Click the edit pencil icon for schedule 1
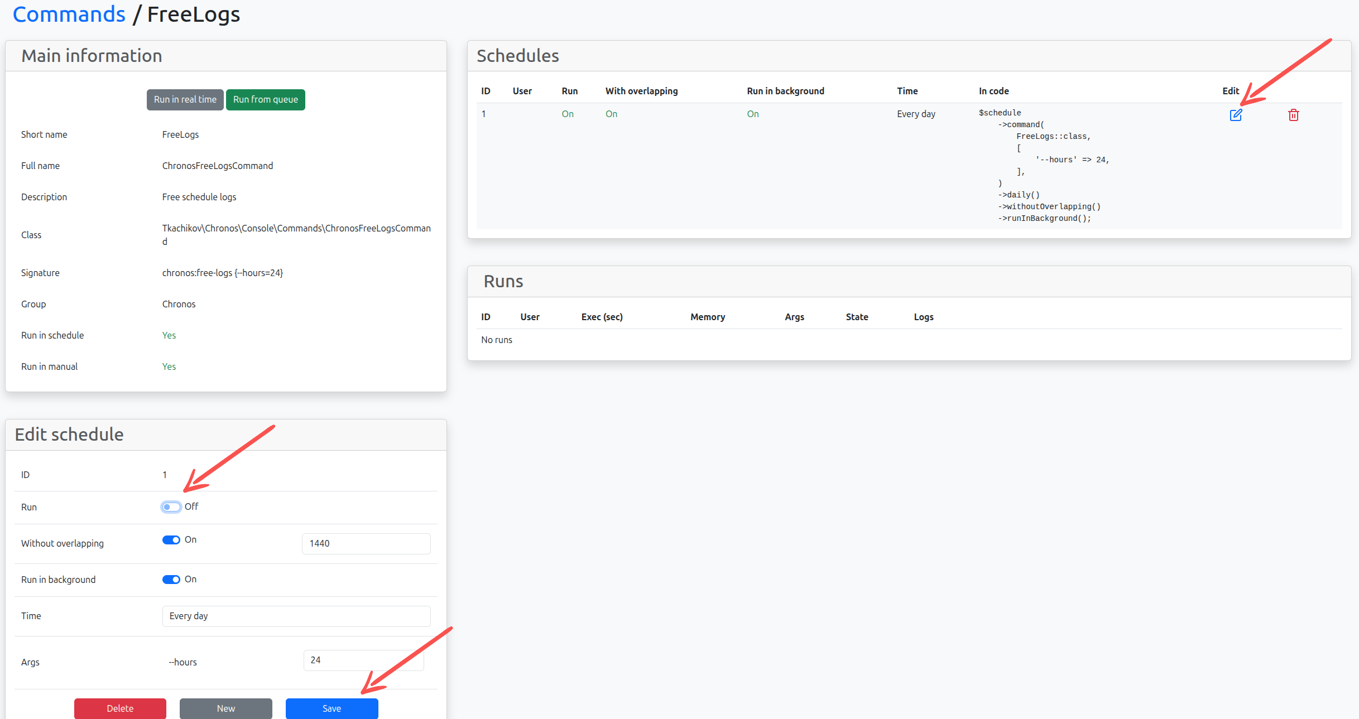Image resolution: width=1359 pixels, height=719 pixels. (x=1236, y=115)
